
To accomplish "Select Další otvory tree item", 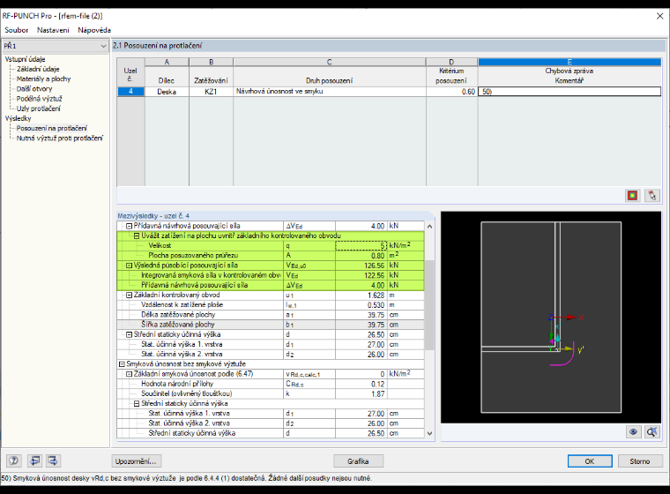I will pos(34,88).
